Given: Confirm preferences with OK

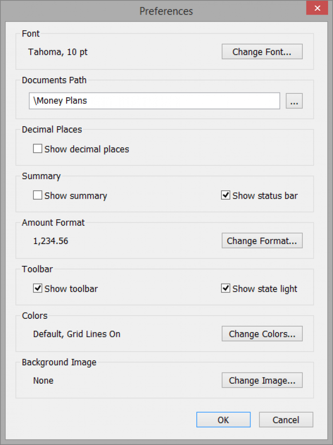Looking at the screenshot, I should tap(223, 420).
